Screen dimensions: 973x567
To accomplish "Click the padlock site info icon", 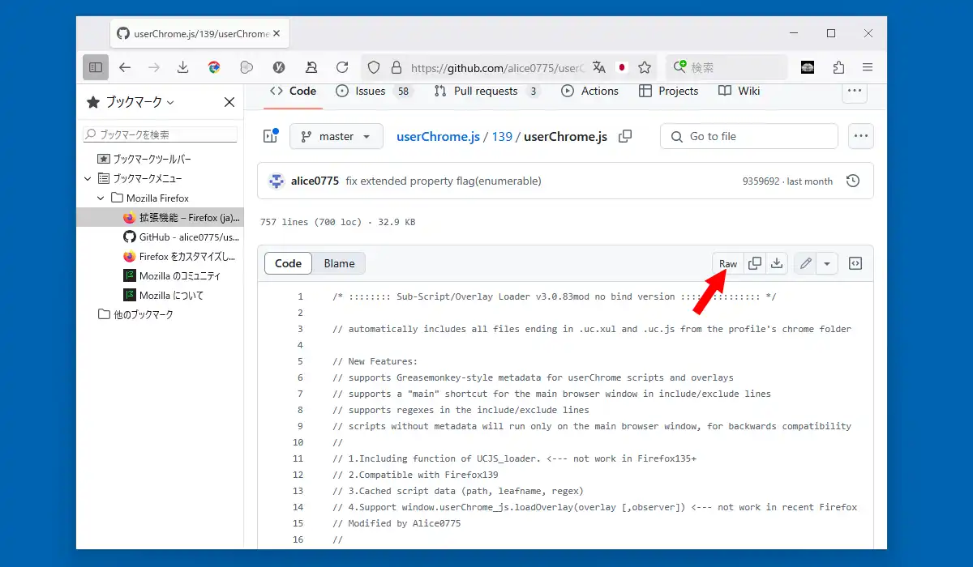I will click(396, 67).
